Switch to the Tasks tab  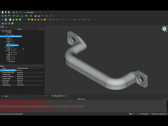tap(7, 27)
